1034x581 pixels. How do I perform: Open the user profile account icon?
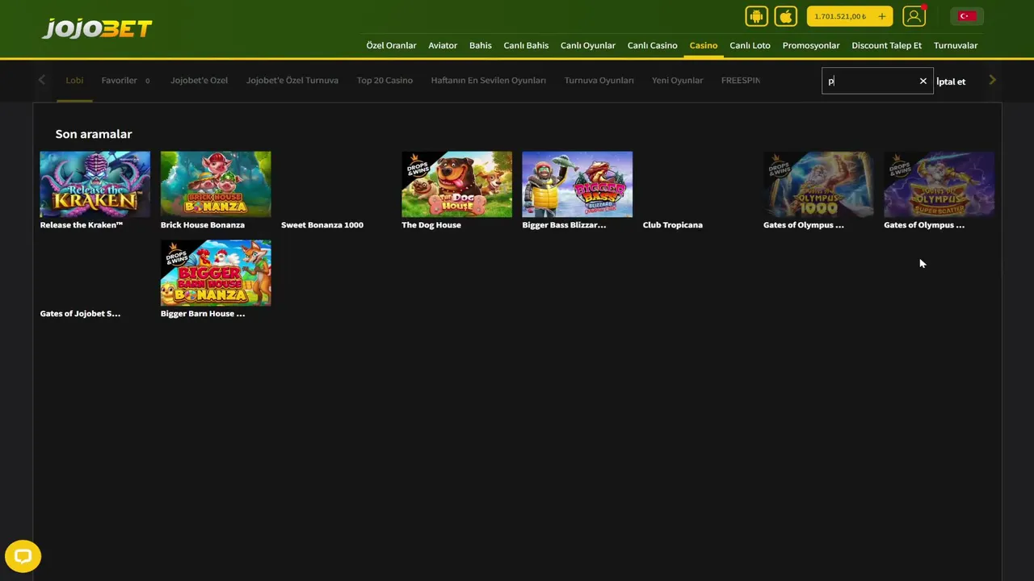tap(914, 16)
